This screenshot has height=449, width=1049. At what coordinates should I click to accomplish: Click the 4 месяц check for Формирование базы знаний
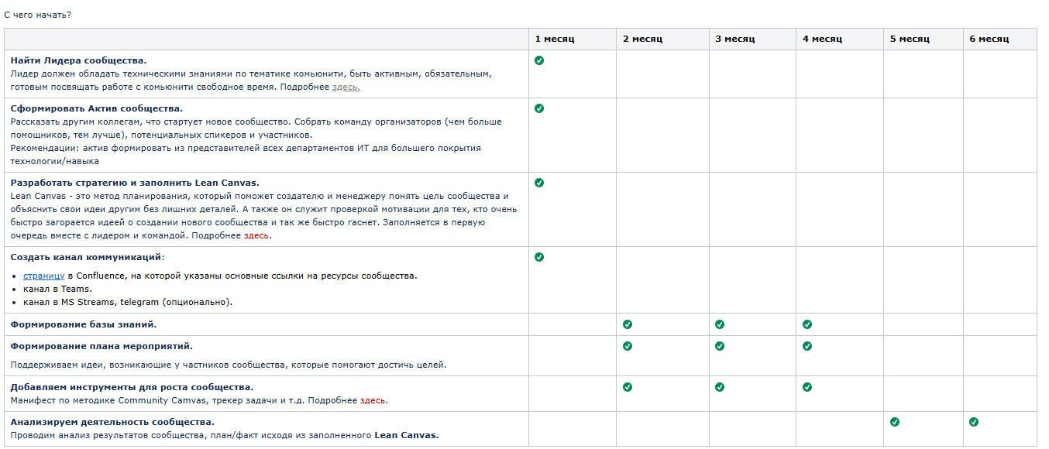point(807,324)
